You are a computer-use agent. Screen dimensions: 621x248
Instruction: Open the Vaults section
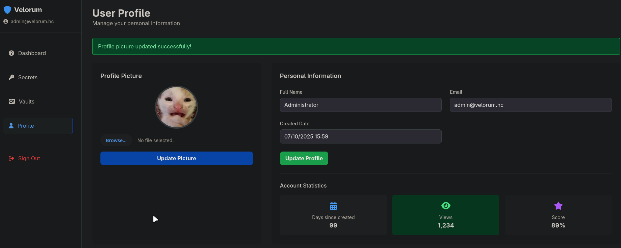27,101
